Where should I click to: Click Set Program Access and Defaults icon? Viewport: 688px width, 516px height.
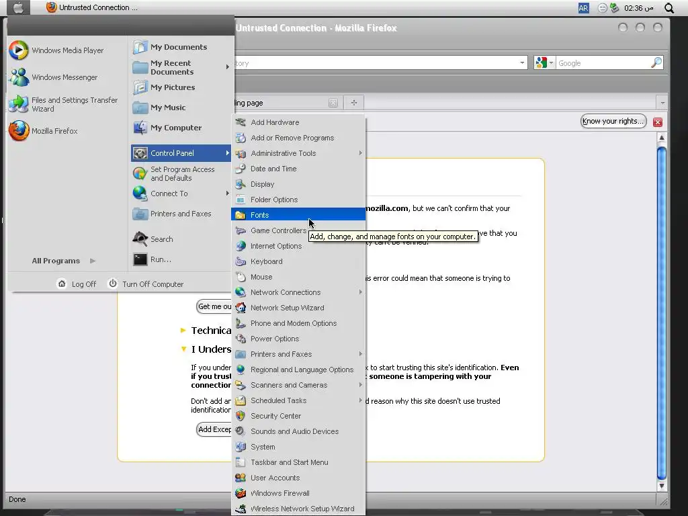(x=140, y=174)
